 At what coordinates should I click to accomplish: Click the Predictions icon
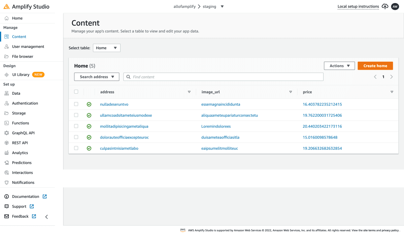click(x=7, y=163)
